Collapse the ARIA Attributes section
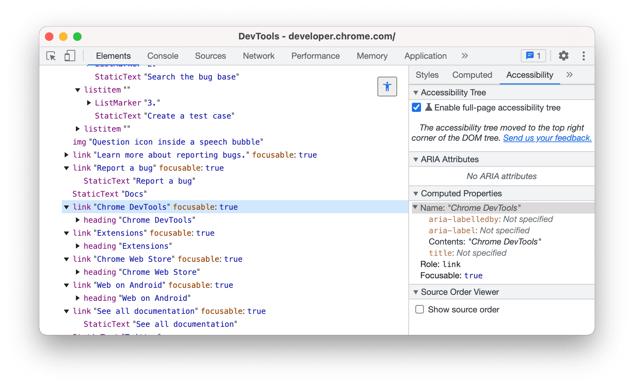 (416, 159)
